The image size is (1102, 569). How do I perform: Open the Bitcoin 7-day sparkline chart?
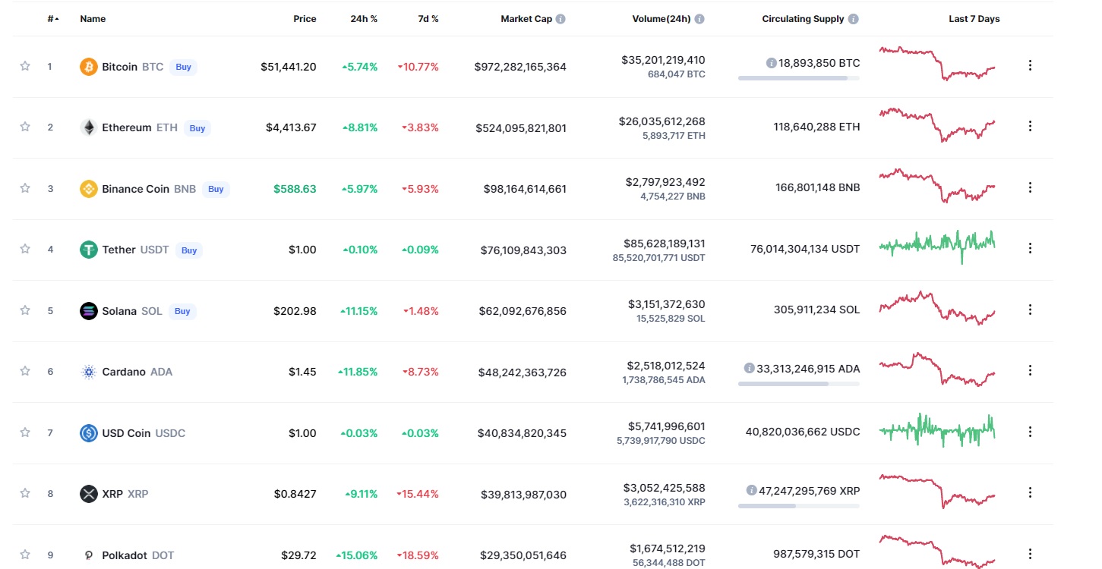(937, 64)
